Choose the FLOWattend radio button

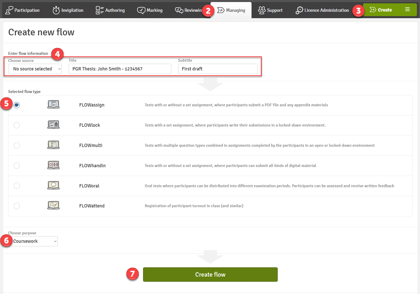point(17,206)
